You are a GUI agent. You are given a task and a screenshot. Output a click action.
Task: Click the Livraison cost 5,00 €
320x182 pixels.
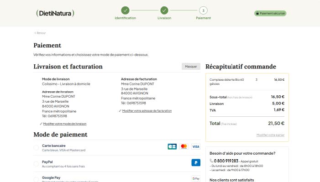(278, 103)
